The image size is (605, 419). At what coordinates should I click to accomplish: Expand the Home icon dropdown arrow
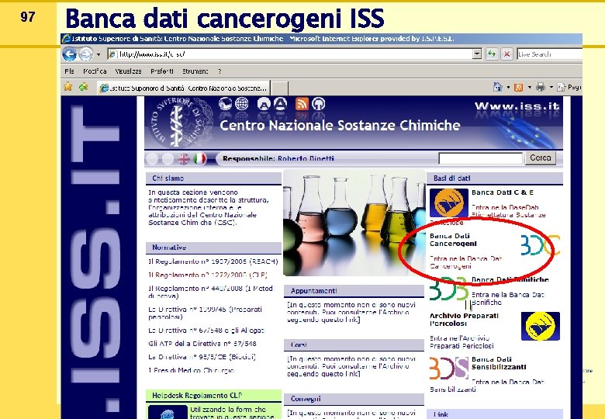(508, 88)
